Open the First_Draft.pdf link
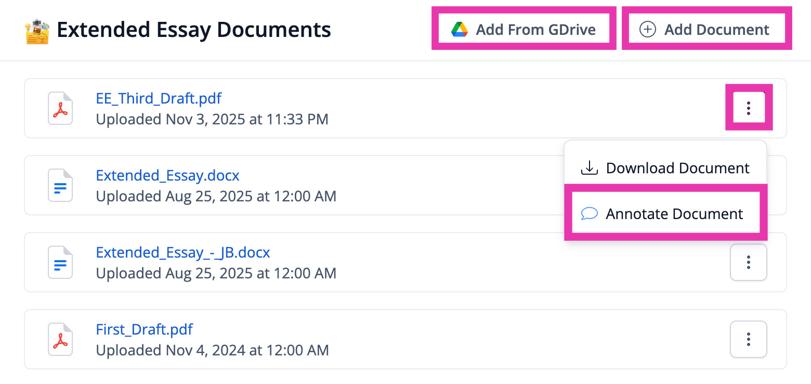Image resolution: width=811 pixels, height=384 pixels. [145, 329]
